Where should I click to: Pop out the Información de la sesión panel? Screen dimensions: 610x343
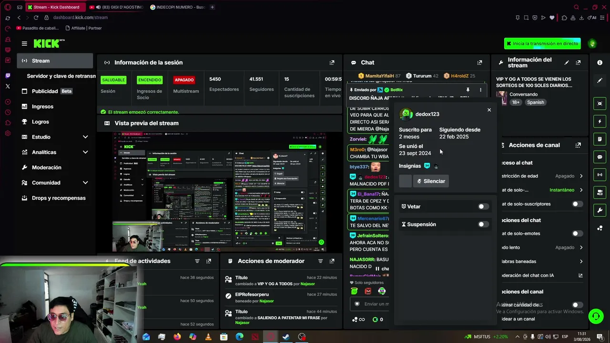(x=332, y=62)
